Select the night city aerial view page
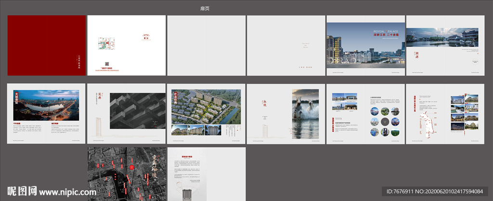493x201 pixels. click(x=46, y=113)
